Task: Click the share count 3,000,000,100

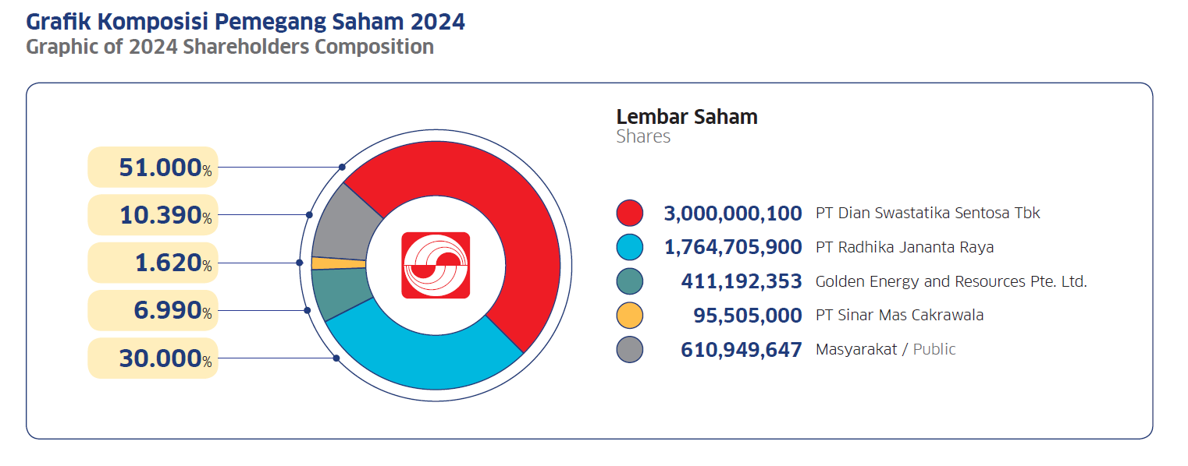Action: [x=733, y=214]
